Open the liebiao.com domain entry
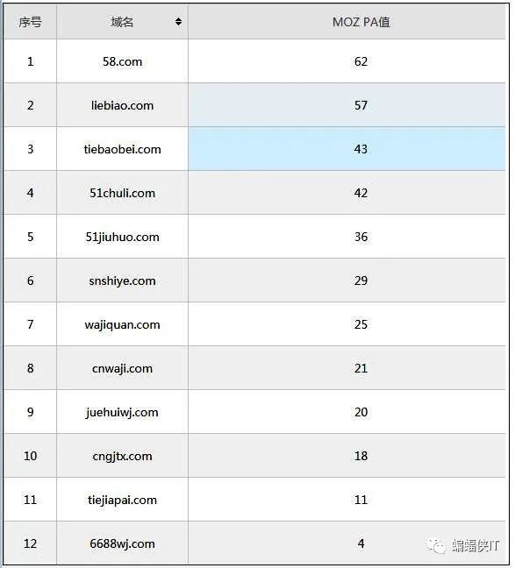The image size is (515, 568). [x=122, y=105]
